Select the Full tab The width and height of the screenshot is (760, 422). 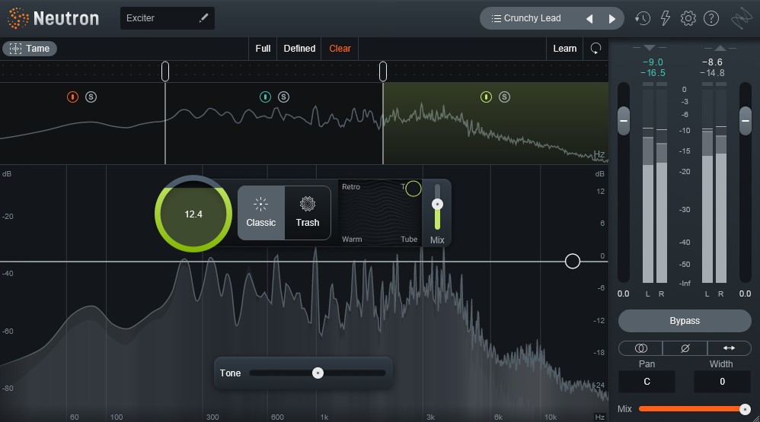[263, 49]
